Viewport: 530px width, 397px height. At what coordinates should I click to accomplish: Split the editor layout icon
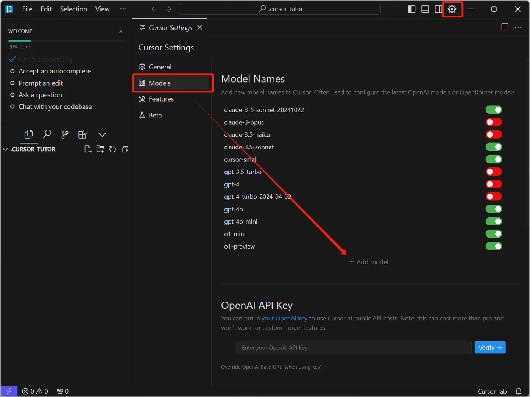pos(505,27)
